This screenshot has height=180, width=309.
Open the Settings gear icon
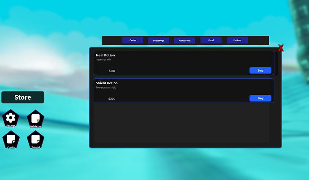click(x=11, y=118)
